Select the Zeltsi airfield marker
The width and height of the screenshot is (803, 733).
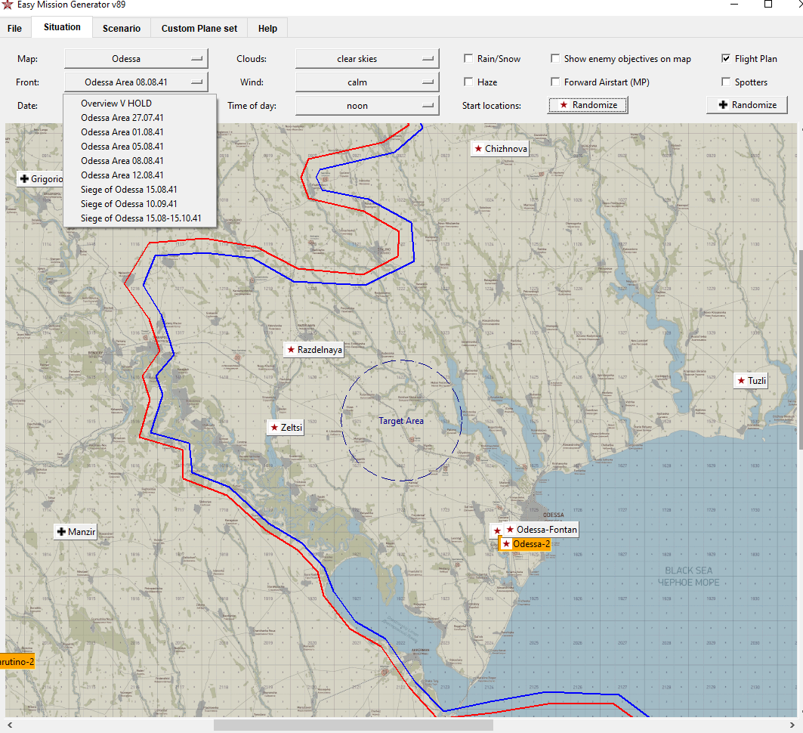(286, 428)
